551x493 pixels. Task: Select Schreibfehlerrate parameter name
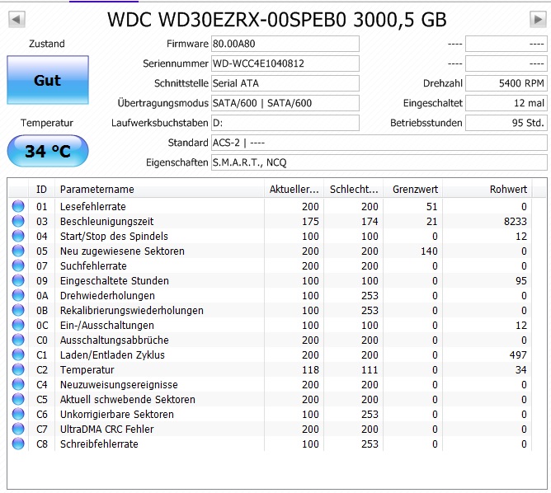tap(99, 444)
